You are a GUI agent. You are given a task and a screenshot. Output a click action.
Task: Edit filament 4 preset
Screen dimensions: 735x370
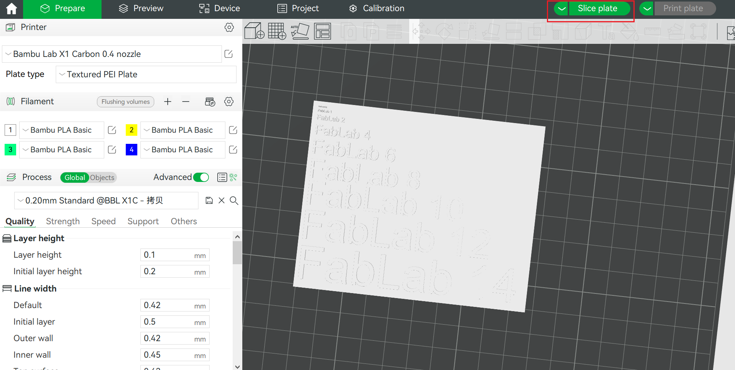233,150
